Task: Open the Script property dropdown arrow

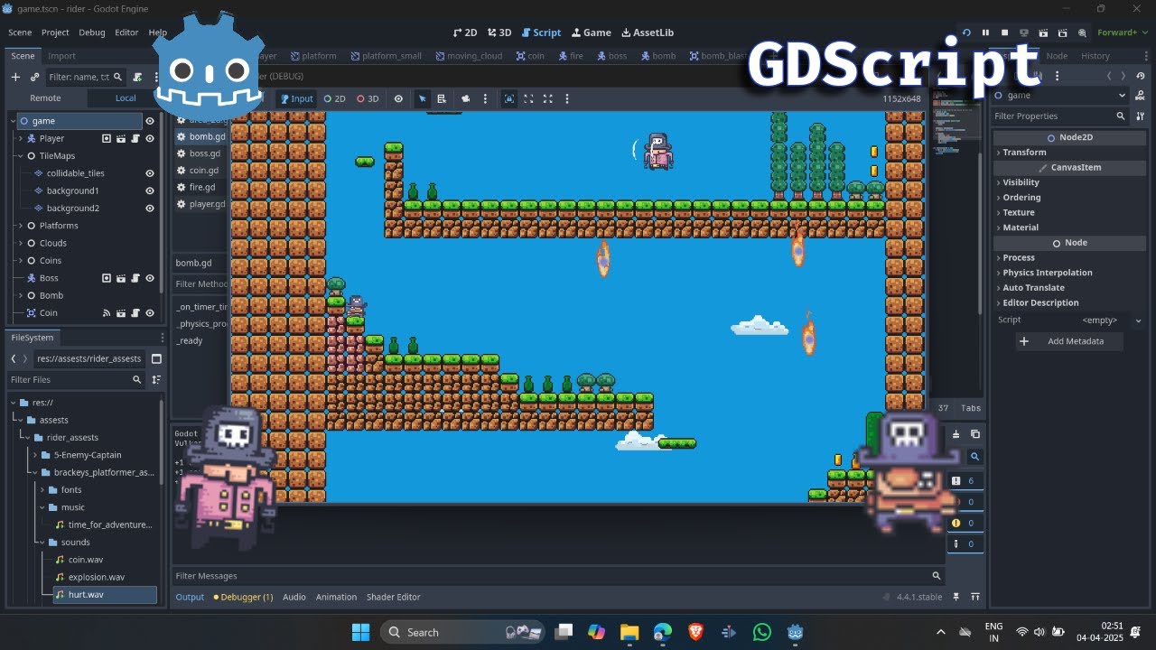Action: pyautogui.click(x=1138, y=320)
